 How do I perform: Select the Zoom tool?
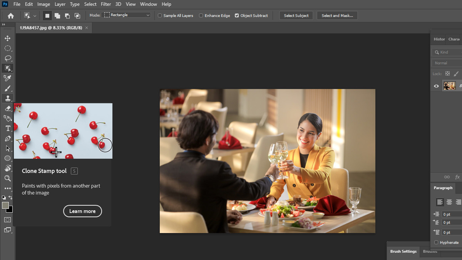tap(7, 178)
